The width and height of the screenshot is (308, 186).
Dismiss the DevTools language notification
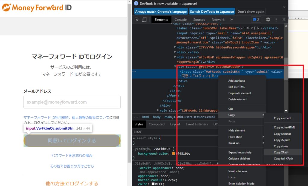coord(284,7)
